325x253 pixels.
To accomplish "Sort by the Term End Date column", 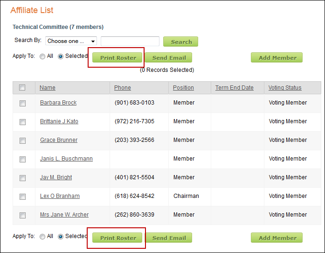I will coord(235,88).
